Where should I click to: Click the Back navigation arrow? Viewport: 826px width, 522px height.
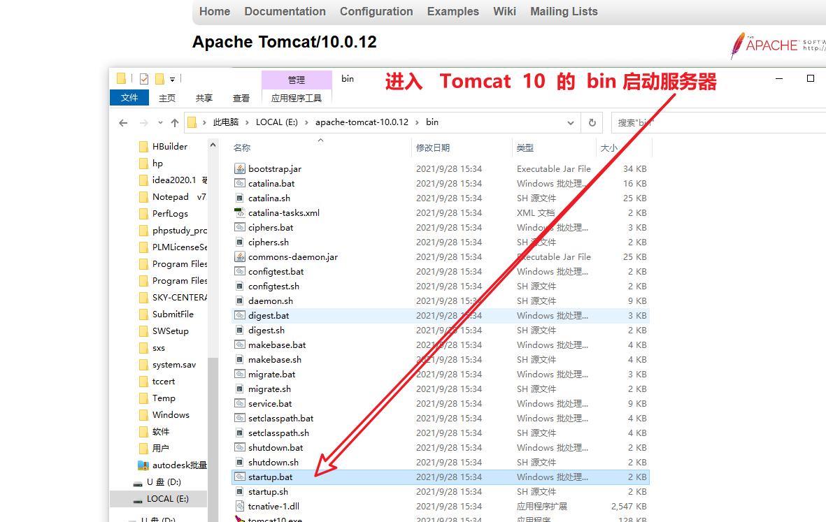coord(123,122)
